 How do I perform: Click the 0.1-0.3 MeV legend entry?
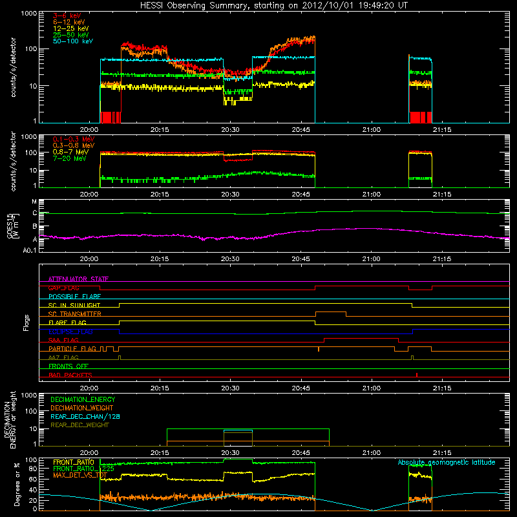pyautogui.click(x=74, y=139)
